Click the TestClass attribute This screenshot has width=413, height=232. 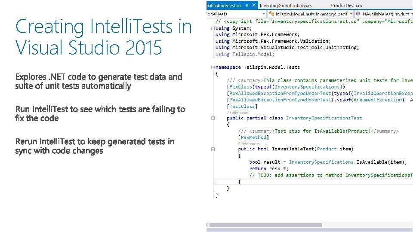coord(242,107)
